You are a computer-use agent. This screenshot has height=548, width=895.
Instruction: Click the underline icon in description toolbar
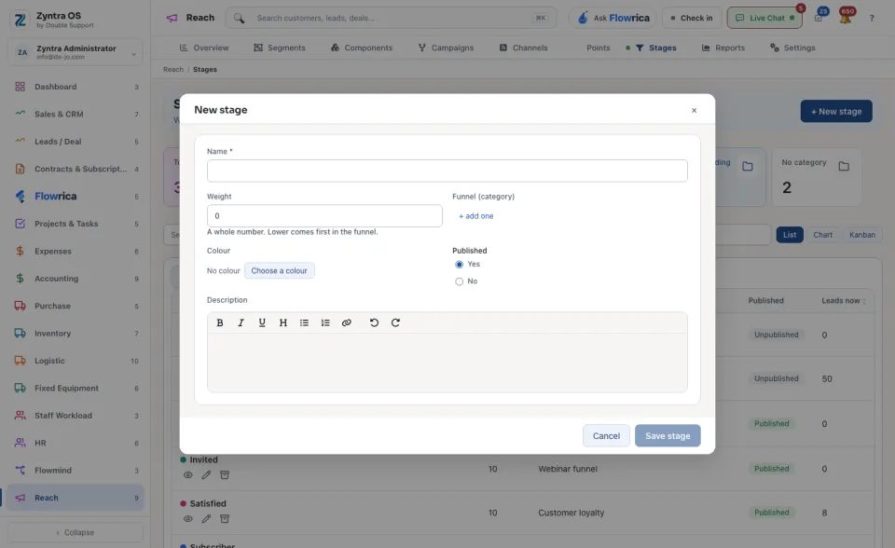262,322
